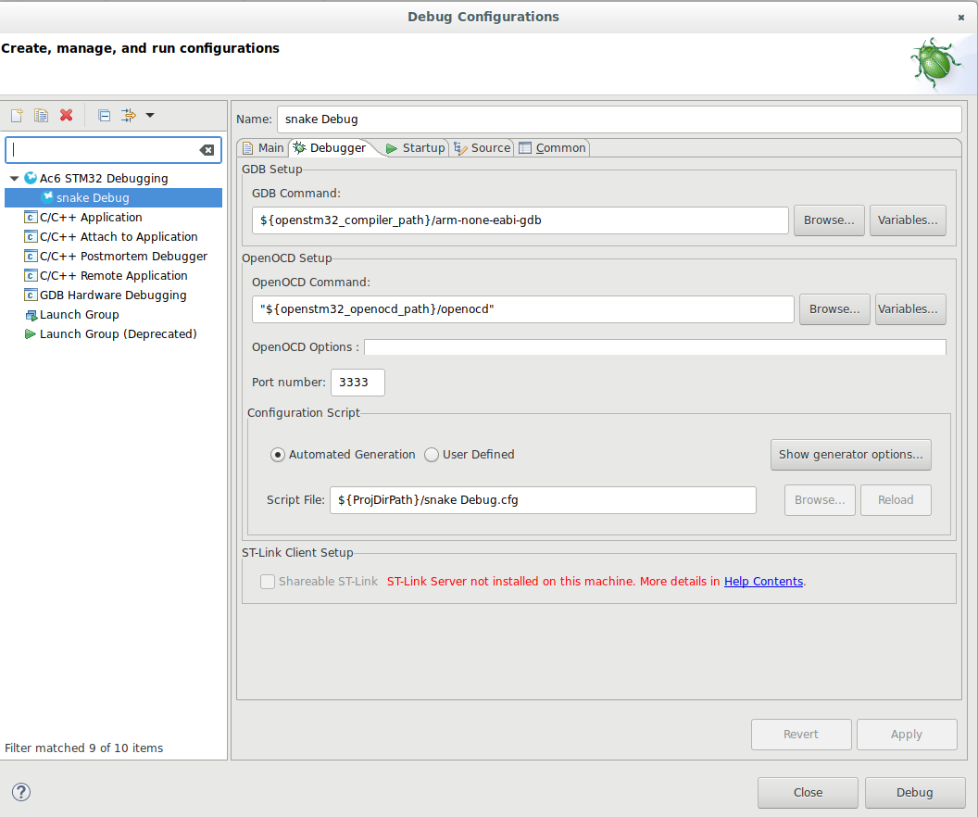978x817 pixels.
Task: Open the filter dropdown arrow in toolbar
Action: (x=150, y=116)
